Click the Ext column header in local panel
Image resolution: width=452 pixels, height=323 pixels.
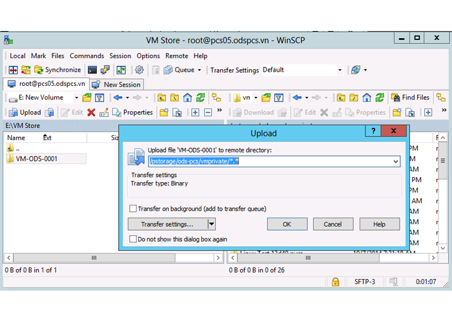click(x=48, y=138)
